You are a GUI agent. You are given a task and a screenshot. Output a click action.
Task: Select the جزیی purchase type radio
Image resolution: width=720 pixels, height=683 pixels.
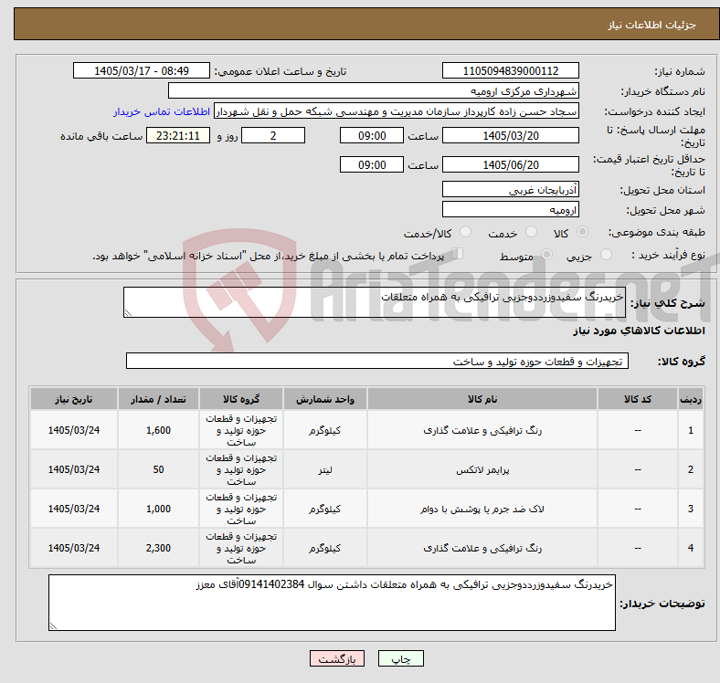click(606, 254)
